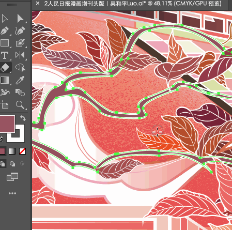Apply solid Color mode button

[x=3, y=151]
